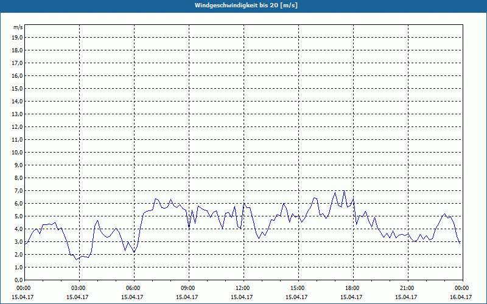
Task: Click the "16,0" y-axis value
Action: point(18,75)
